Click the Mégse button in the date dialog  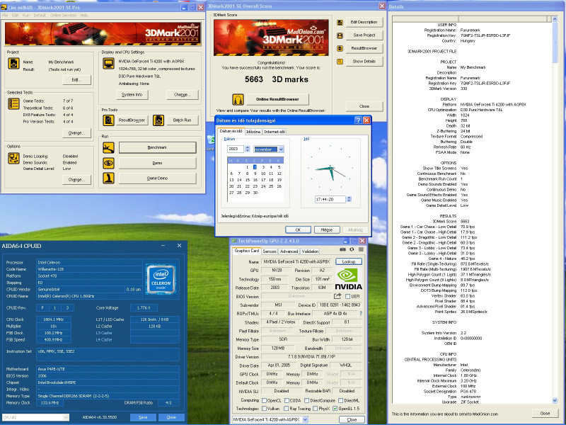click(x=327, y=229)
